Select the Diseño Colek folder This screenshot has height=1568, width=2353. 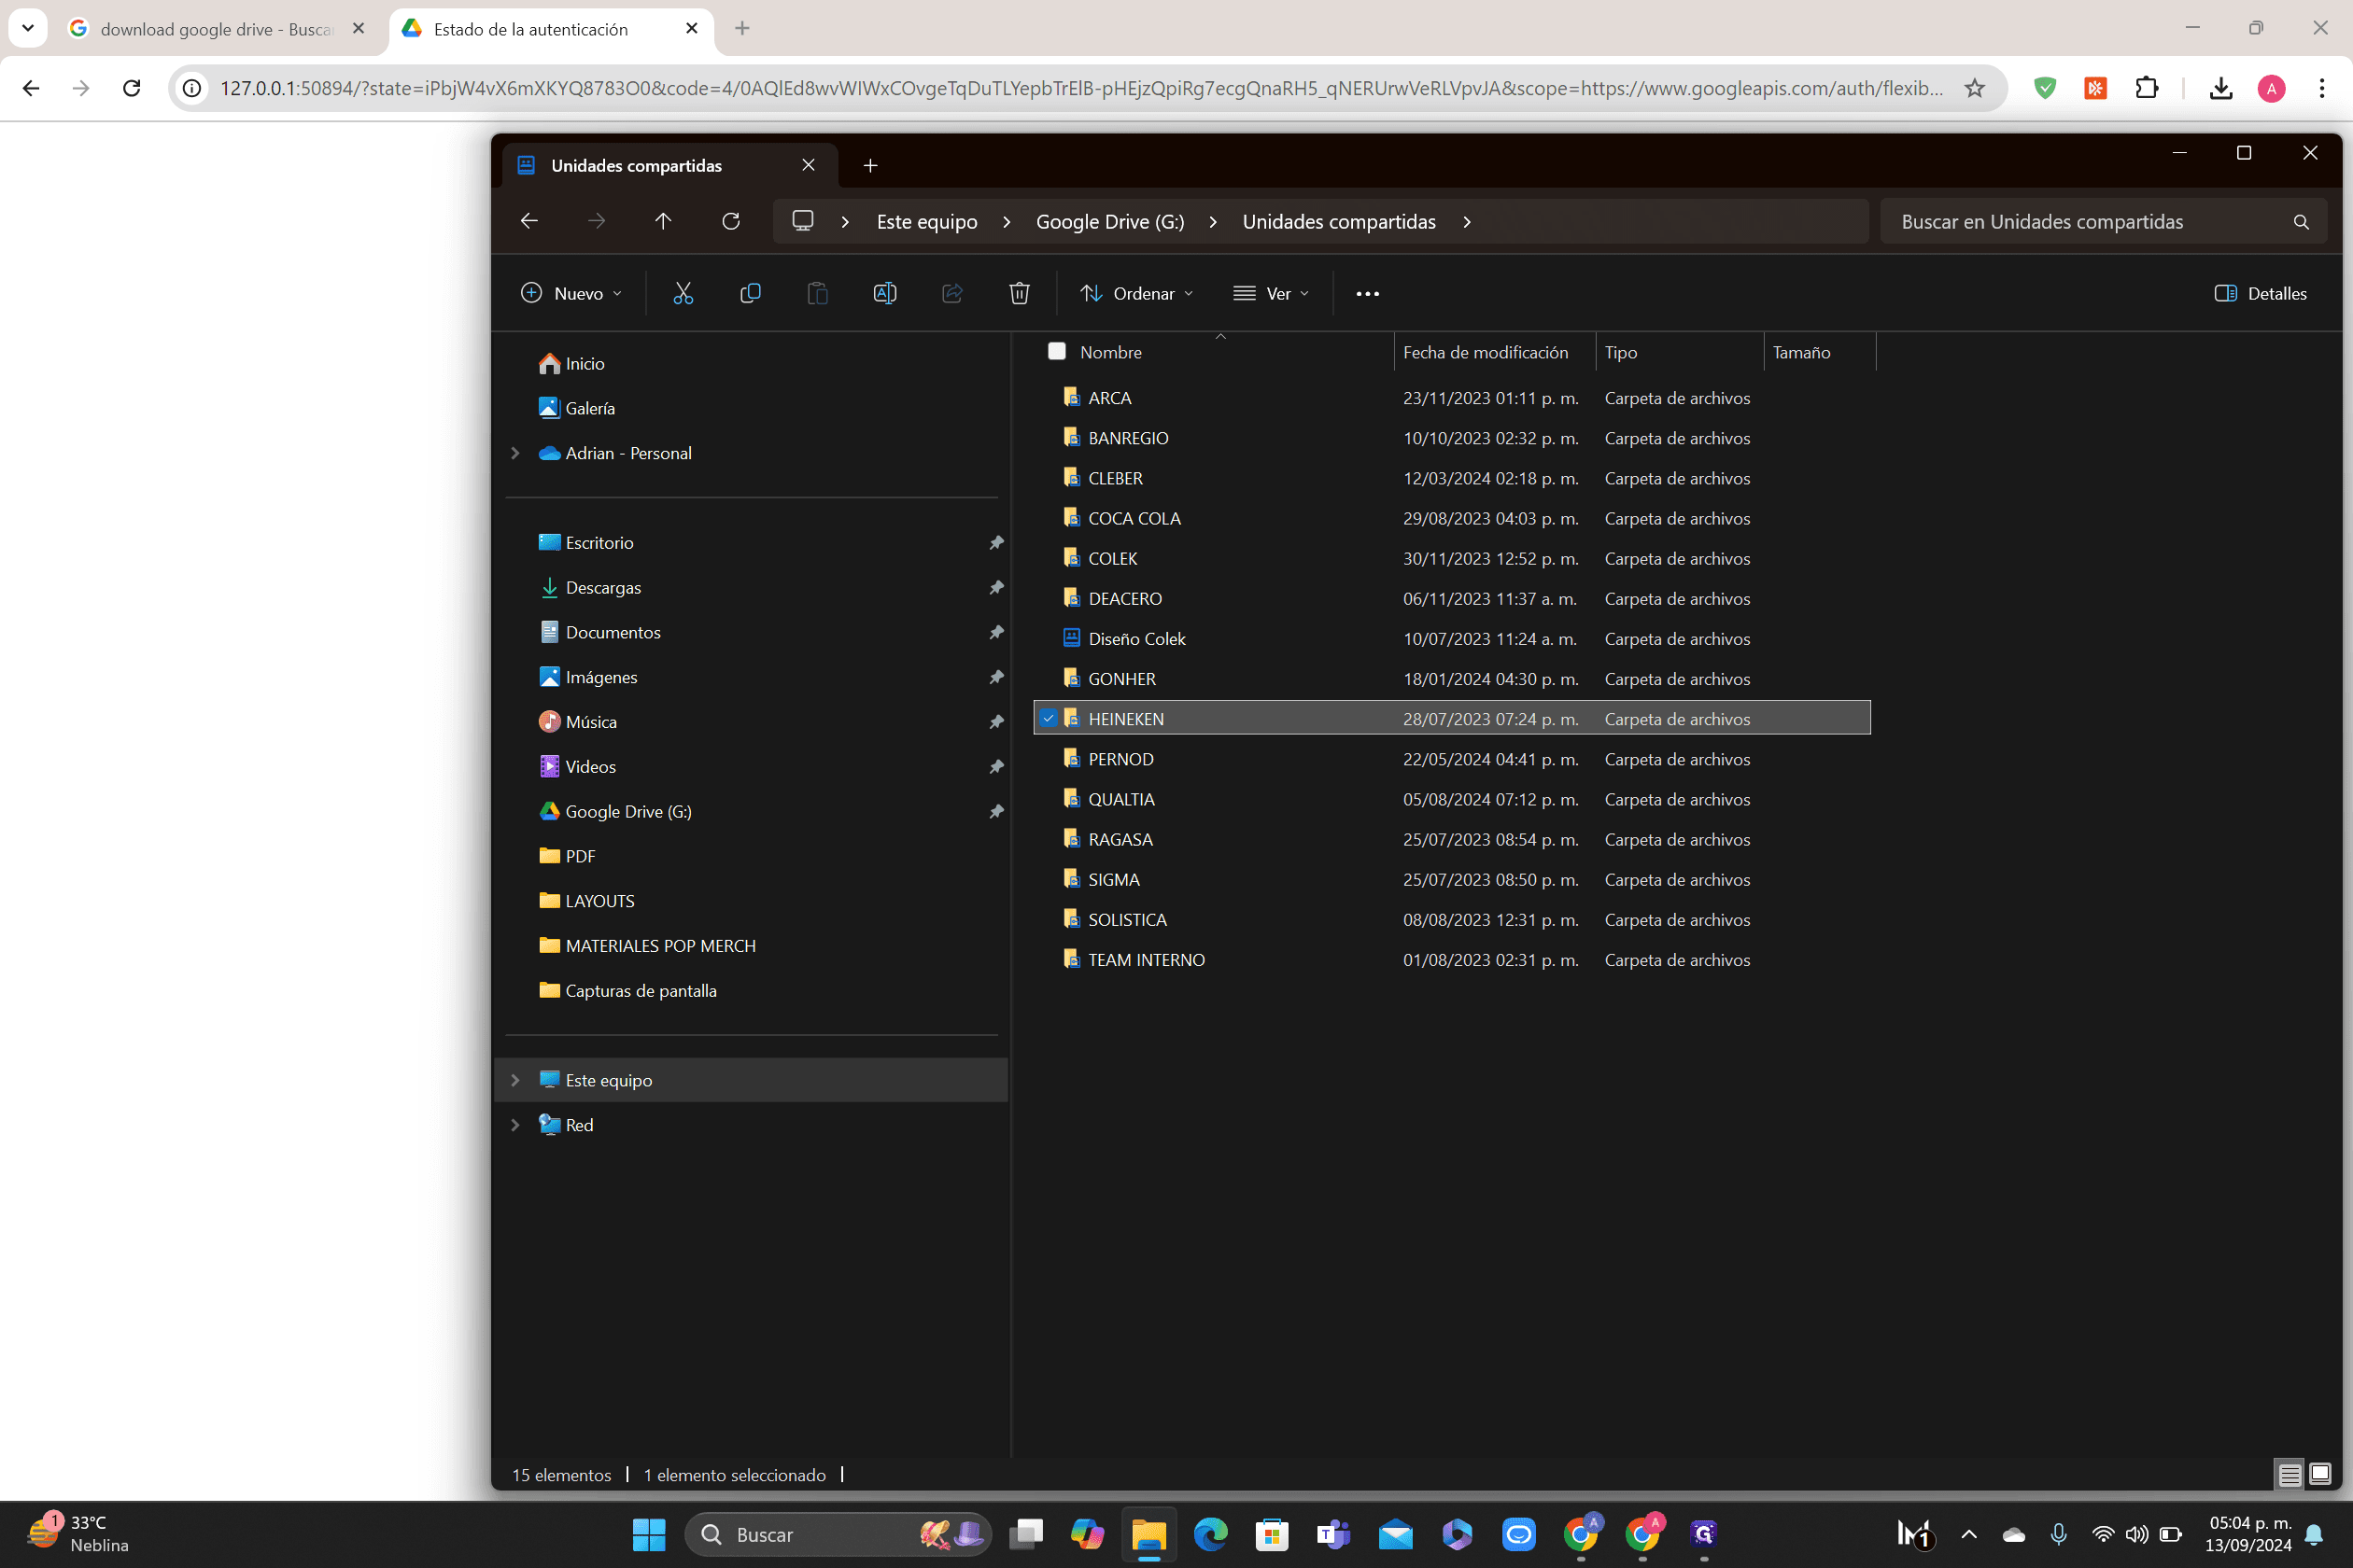coord(1452,638)
